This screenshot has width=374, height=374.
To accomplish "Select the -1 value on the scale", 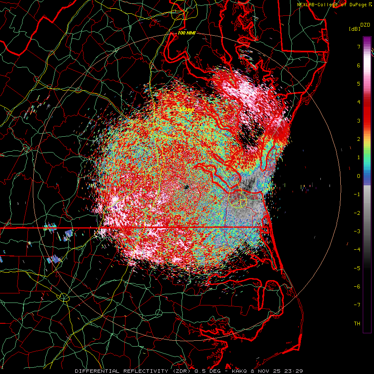I will 357,194.
